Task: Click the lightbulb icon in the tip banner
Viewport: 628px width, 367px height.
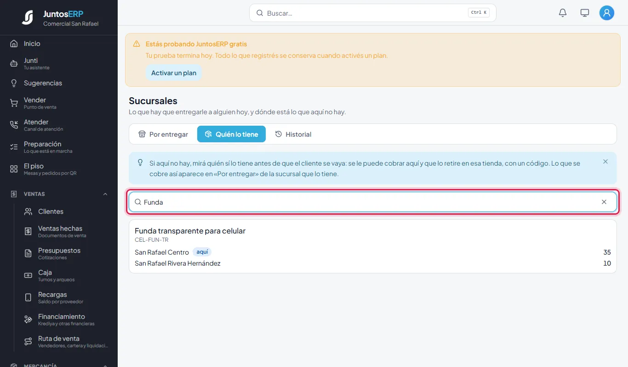Action: 140,163
